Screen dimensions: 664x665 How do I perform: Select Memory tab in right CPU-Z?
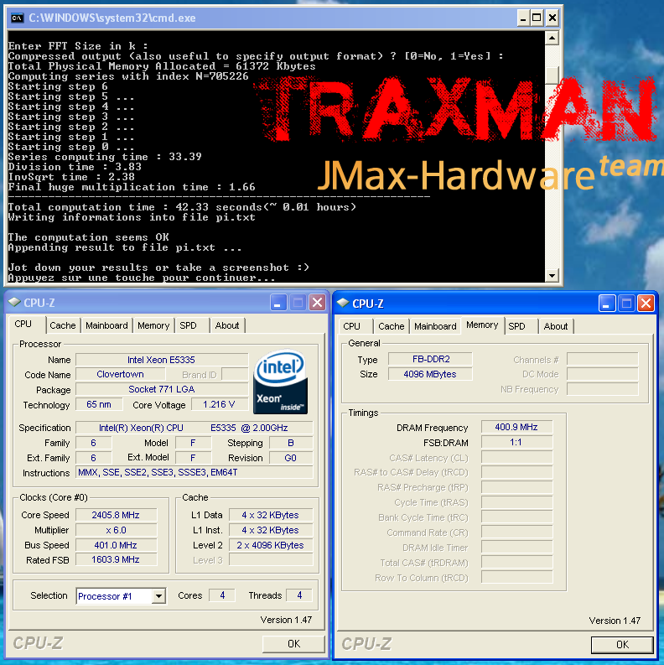pyautogui.click(x=482, y=325)
